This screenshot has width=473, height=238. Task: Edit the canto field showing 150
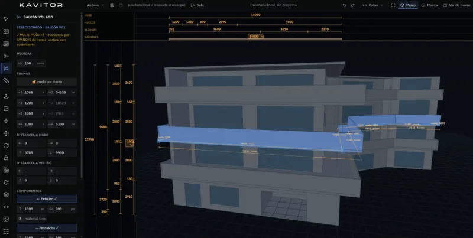[31, 63]
